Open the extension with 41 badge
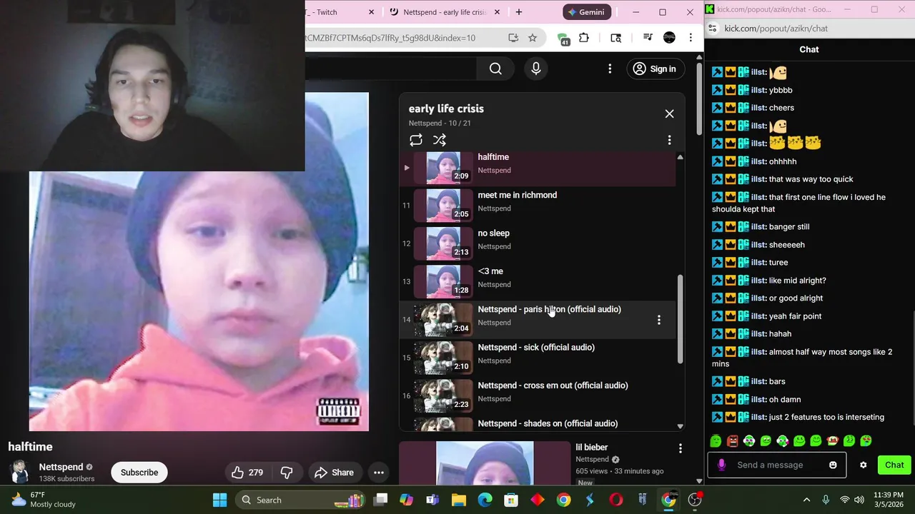The image size is (915, 514). click(x=563, y=39)
